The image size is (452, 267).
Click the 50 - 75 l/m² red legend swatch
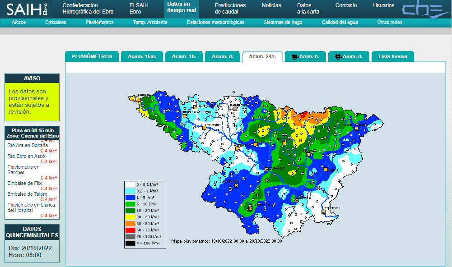click(x=130, y=230)
